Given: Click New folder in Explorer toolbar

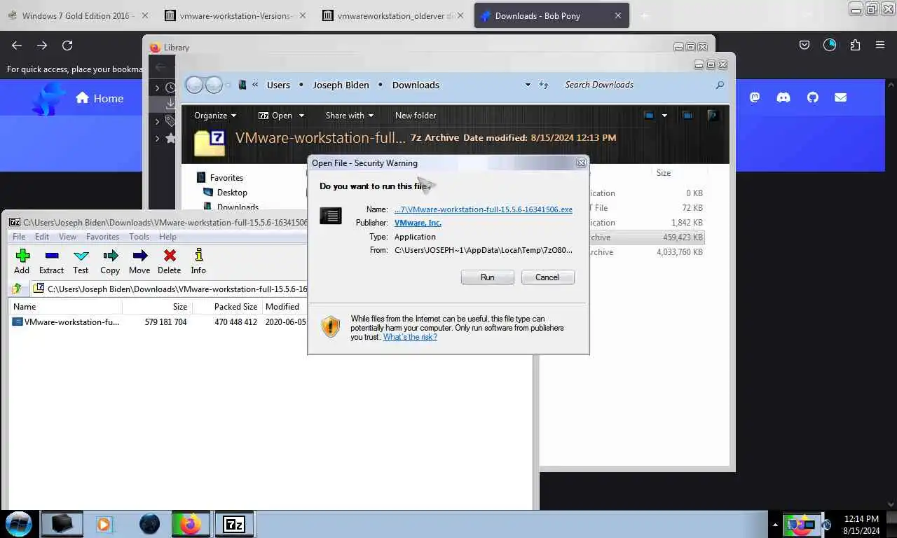Looking at the screenshot, I should coord(416,116).
